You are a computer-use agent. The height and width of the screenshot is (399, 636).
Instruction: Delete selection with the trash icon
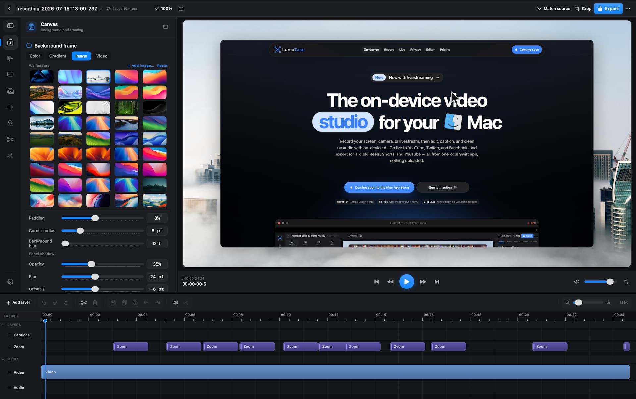click(x=95, y=303)
